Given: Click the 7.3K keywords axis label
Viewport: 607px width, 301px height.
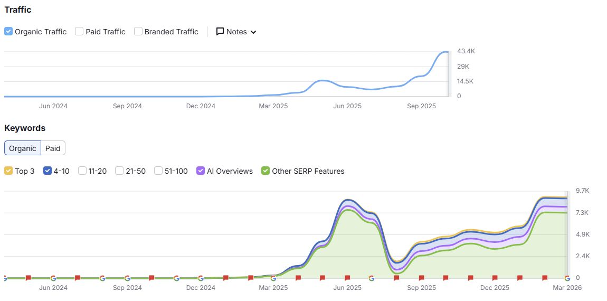Looking at the screenshot, I should click(583, 213).
